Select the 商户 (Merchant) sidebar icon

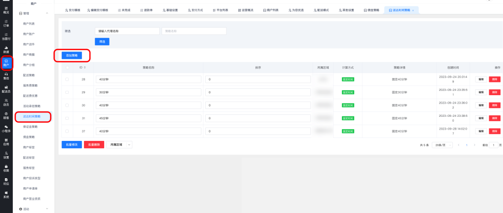point(6,63)
